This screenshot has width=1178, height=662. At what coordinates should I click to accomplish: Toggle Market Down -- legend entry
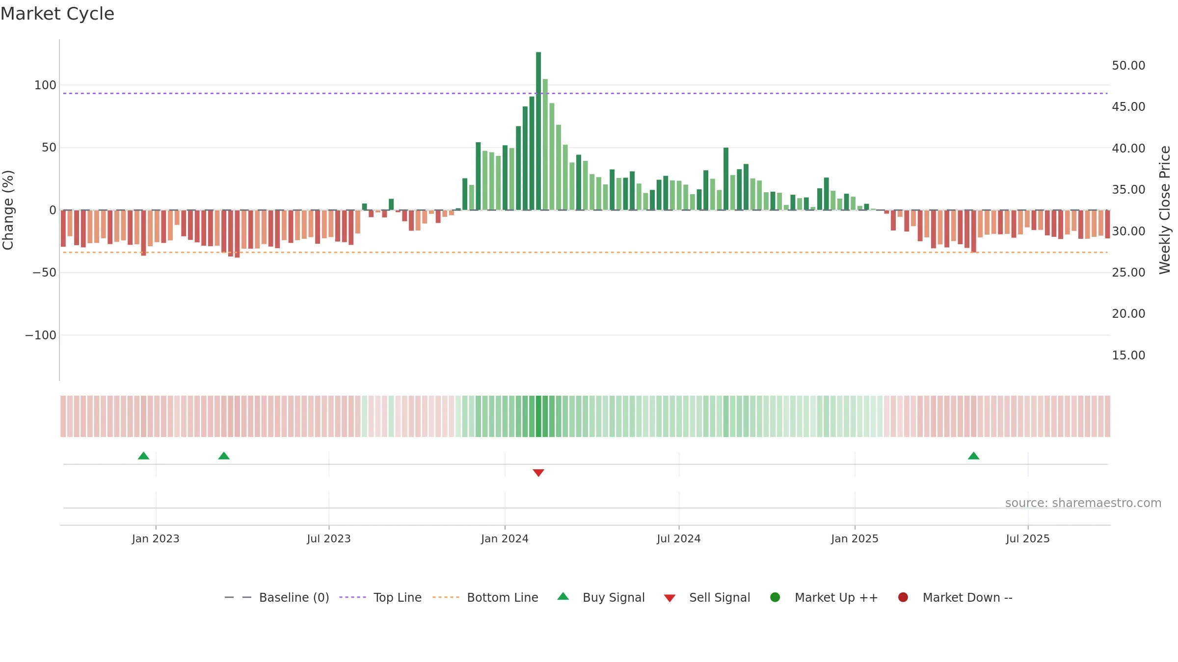(x=955, y=597)
